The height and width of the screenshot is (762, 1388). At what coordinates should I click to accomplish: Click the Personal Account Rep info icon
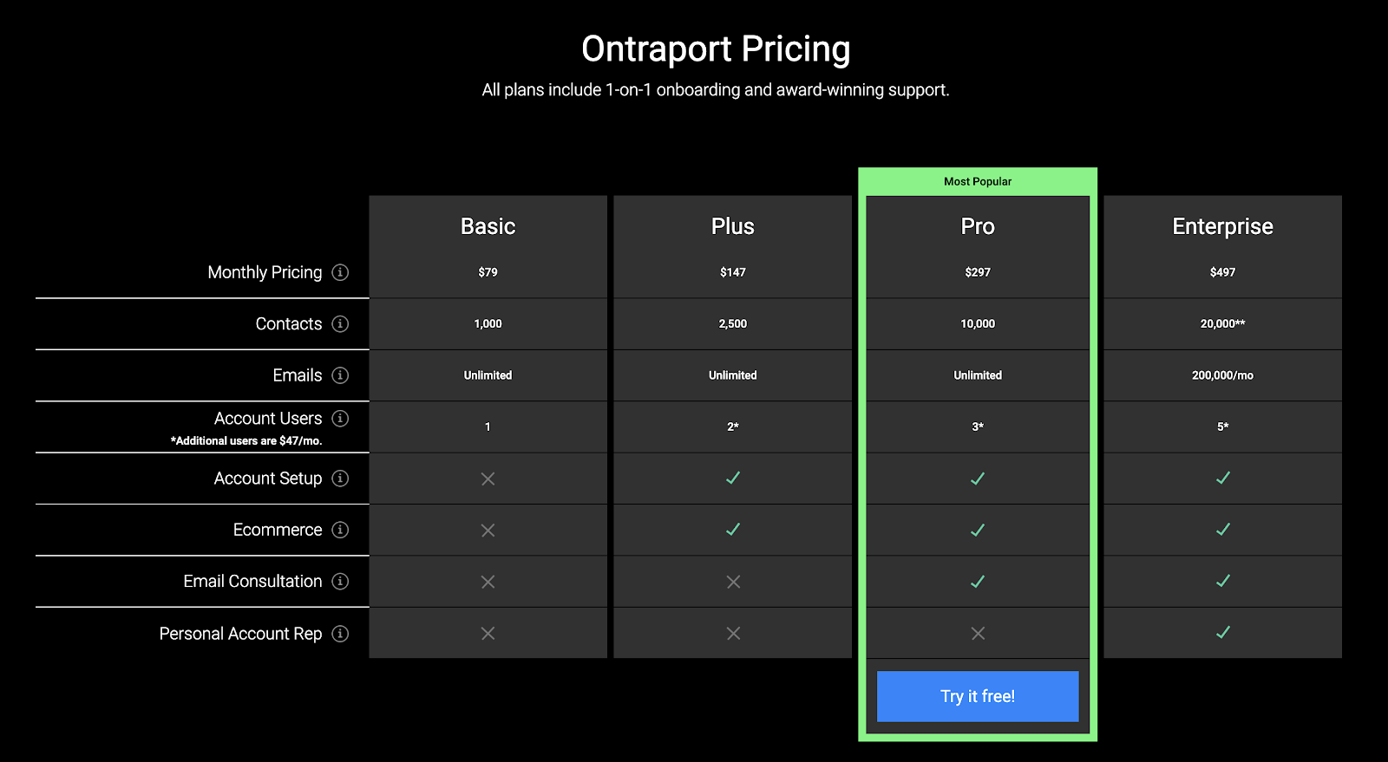[x=340, y=634]
